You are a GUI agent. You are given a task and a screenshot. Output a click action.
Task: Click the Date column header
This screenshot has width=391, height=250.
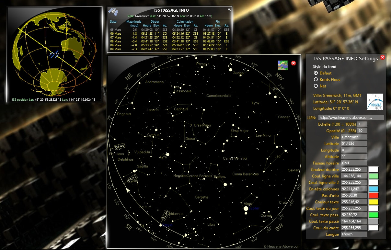[x=113, y=22]
